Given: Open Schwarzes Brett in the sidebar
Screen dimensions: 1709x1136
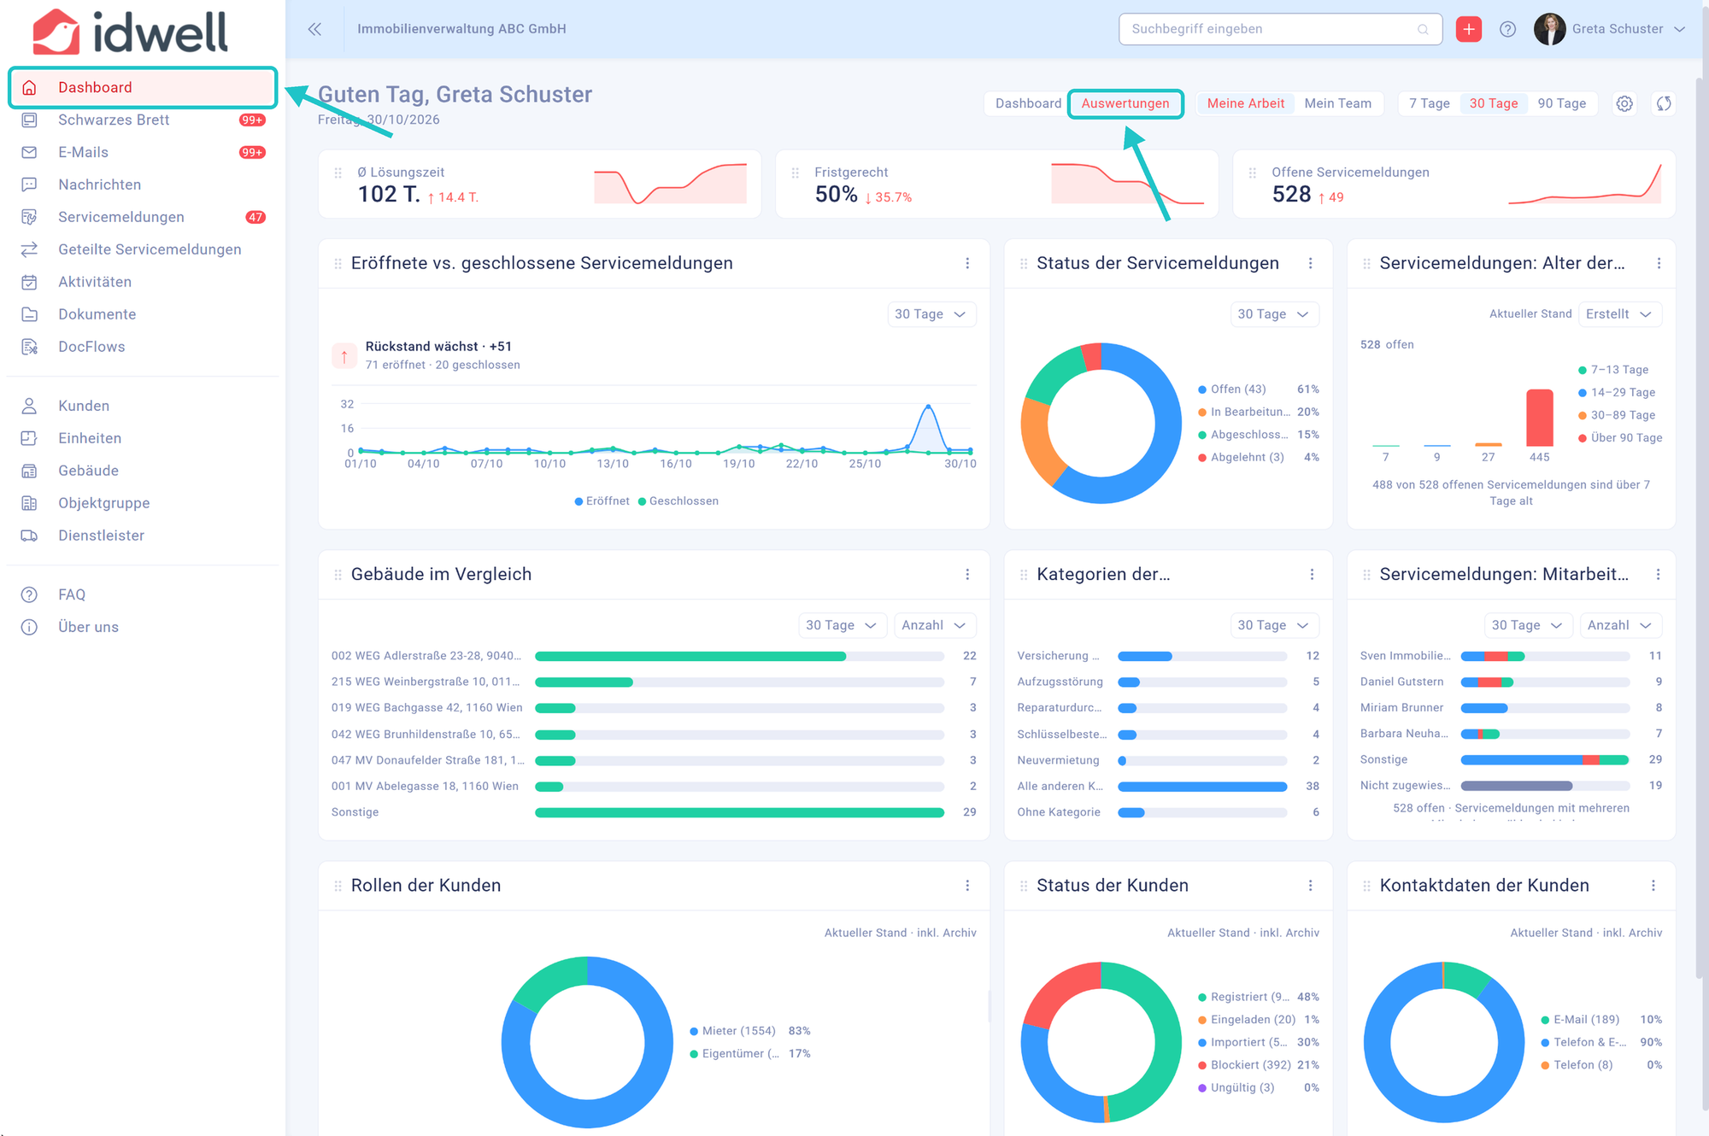Looking at the screenshot, I should (x=144, y=120).
